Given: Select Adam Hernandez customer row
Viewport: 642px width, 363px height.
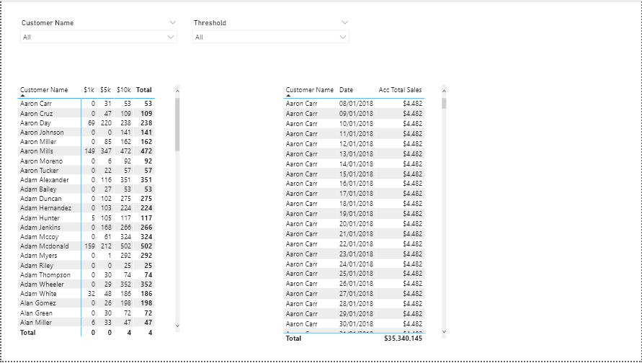Looking at the screenshot, I should (86, 208).
